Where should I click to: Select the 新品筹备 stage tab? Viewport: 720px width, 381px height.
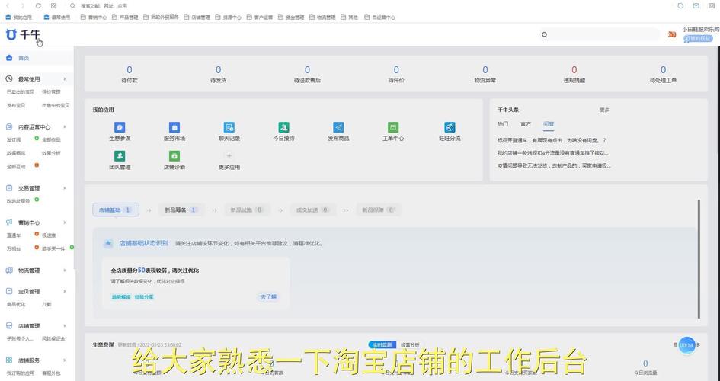click(x=181, y=210)
